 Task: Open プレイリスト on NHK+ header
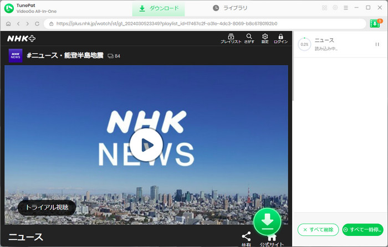pos(231,39)
